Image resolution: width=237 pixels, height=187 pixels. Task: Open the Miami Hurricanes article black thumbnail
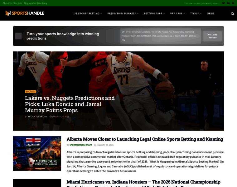tap(37, 183)
